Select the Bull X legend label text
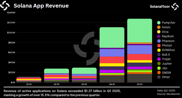 (x=166, y=55)
